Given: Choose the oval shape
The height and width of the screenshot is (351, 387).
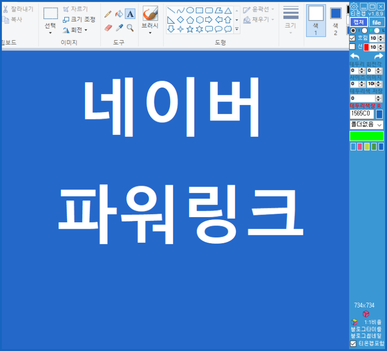Looking at the screenshot, I should [190, 10].
